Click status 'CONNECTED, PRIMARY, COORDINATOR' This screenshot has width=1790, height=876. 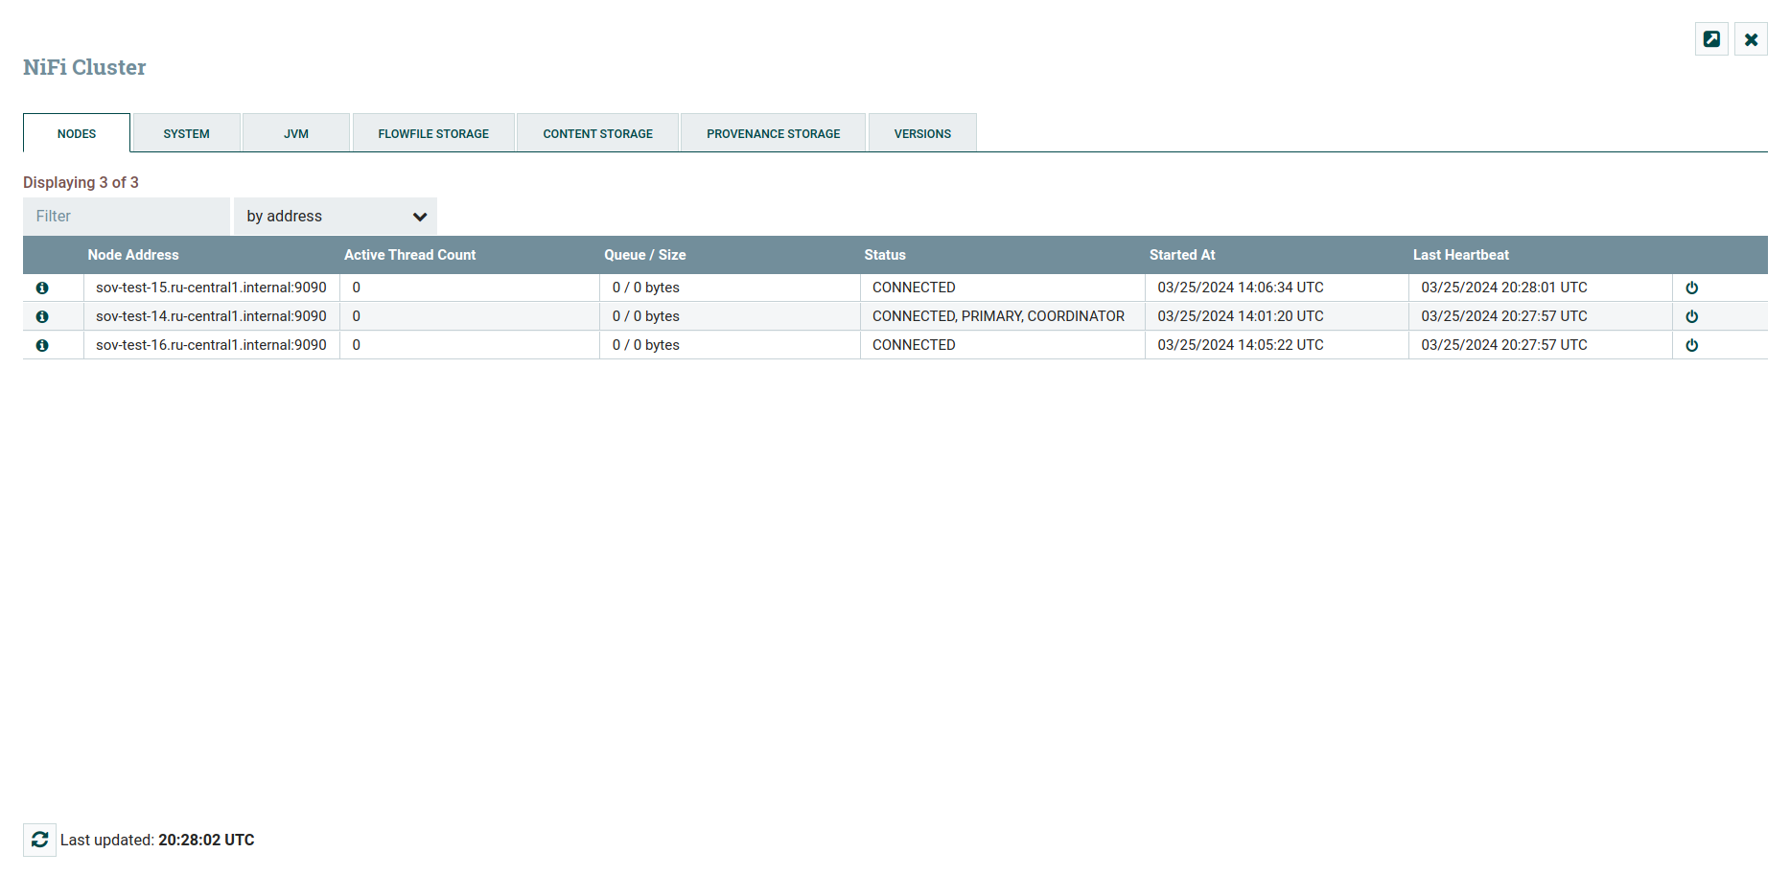[998, 316]
